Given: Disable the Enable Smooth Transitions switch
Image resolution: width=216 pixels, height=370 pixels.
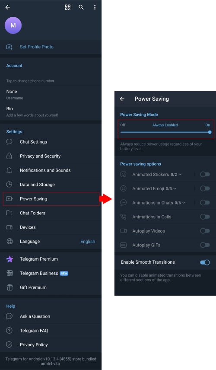Looking at the screenshot, I should pyautogui.click(x=205, y=262).
